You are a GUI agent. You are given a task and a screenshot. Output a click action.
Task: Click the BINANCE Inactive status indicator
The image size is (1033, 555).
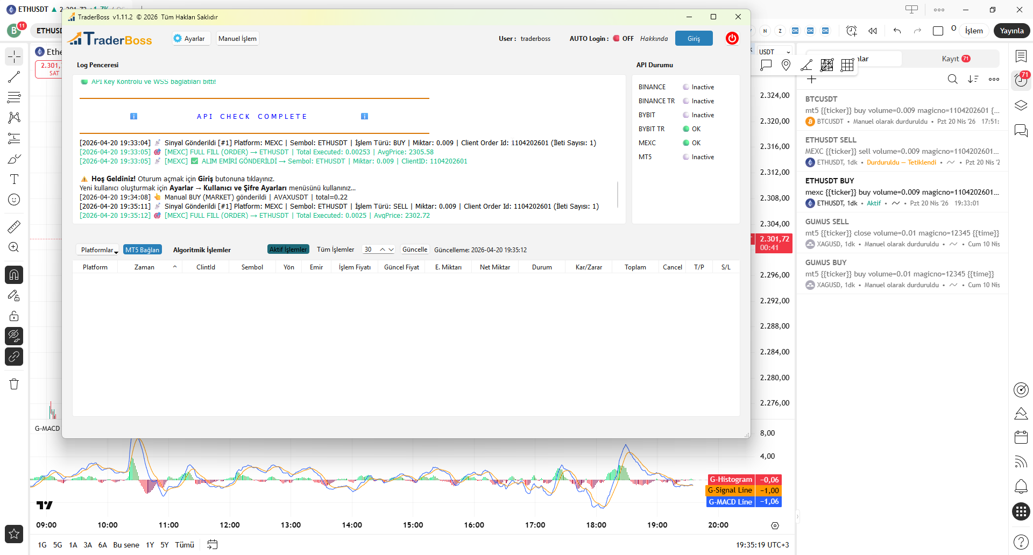(698, 87)
